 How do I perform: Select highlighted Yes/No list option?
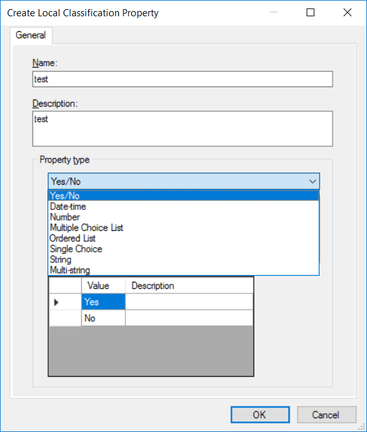(183, 196)
